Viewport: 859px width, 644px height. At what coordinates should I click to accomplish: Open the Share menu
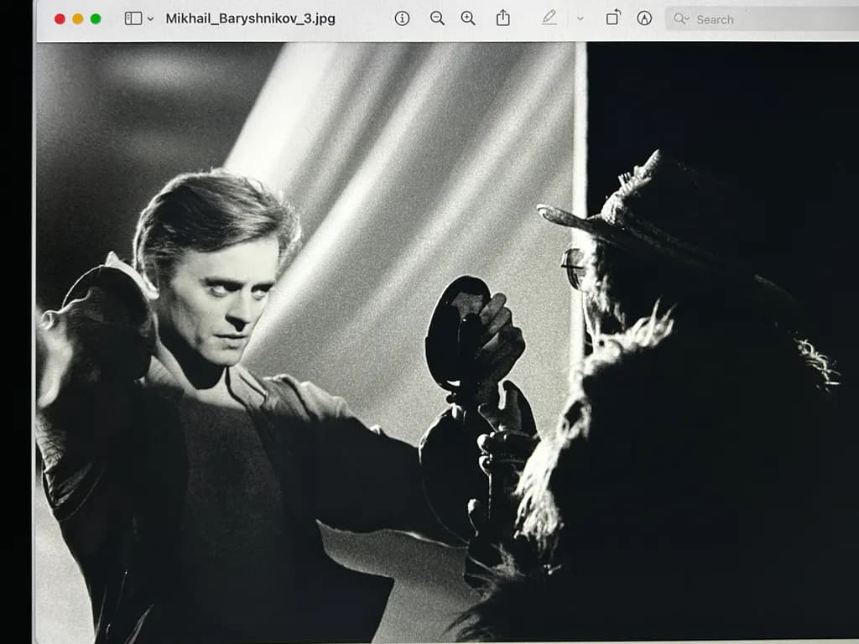503,18
